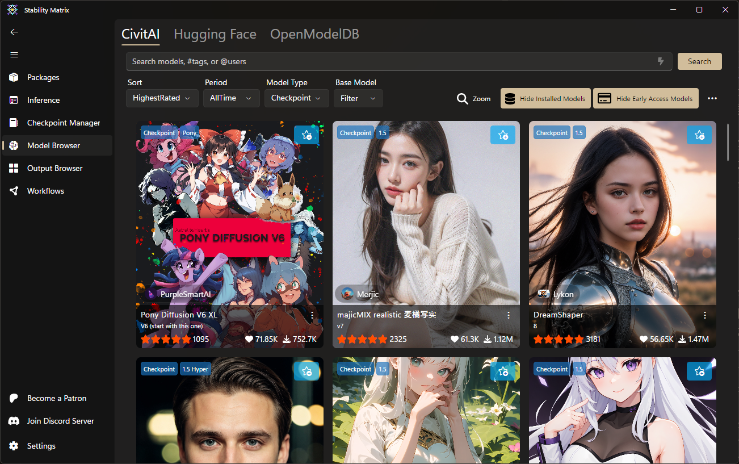Open Checkpoint Manager

(57, 123)
